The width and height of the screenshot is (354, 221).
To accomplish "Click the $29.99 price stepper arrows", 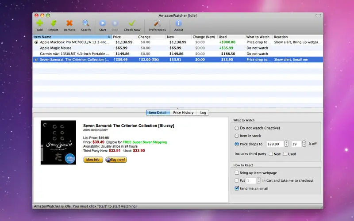I will point(286,144).
